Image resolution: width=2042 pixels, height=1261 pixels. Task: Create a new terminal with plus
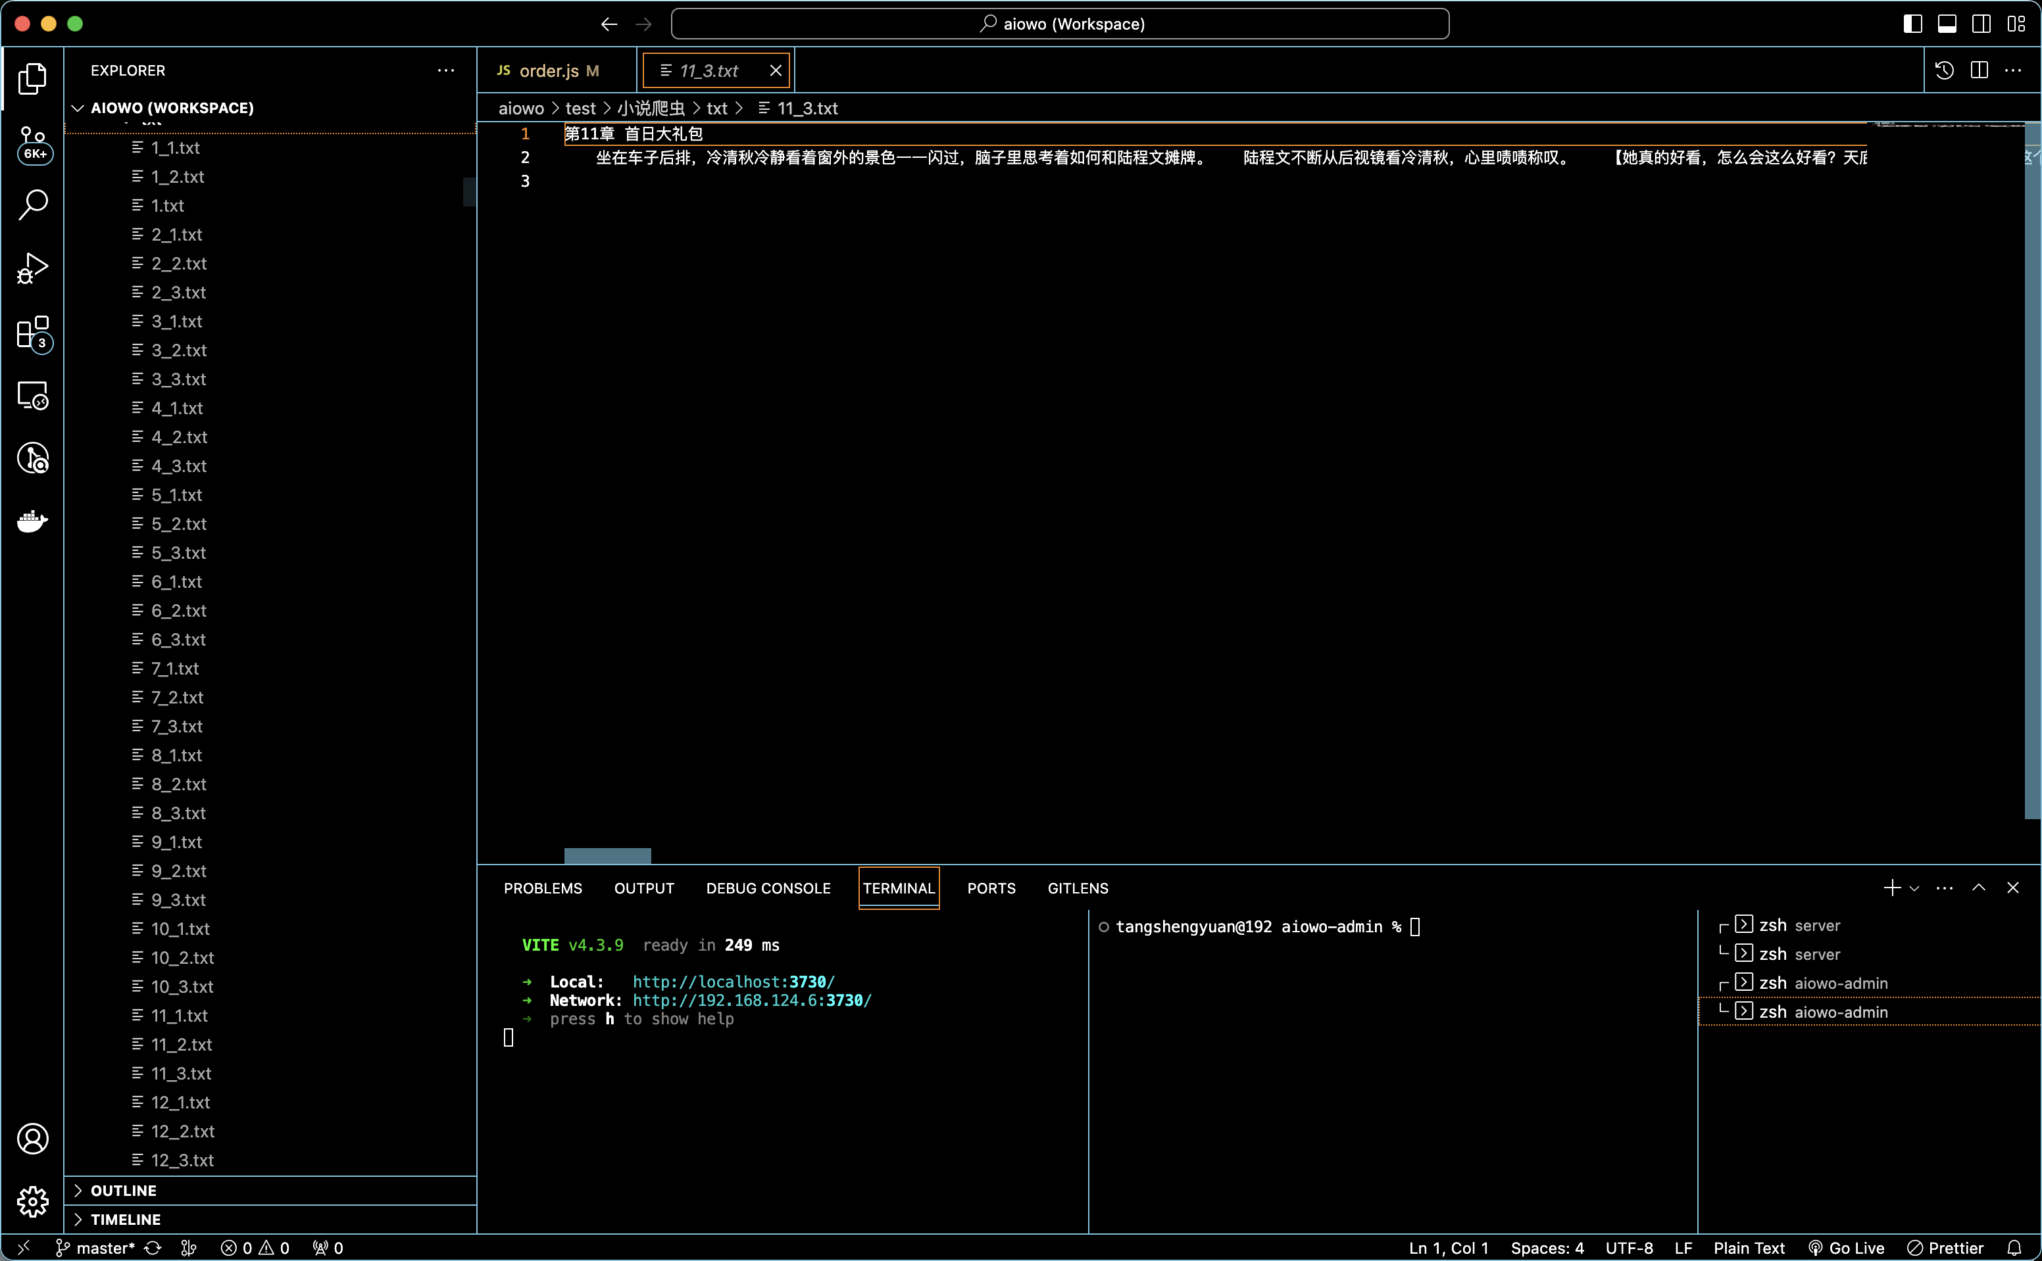tap(1892, 888)
